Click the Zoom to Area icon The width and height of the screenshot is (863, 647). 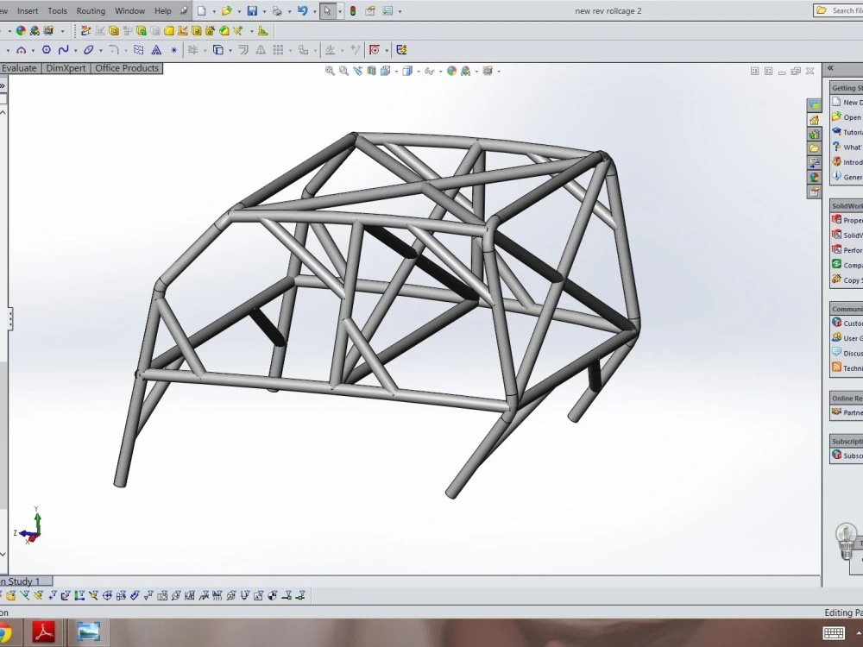tap(343, 71)
